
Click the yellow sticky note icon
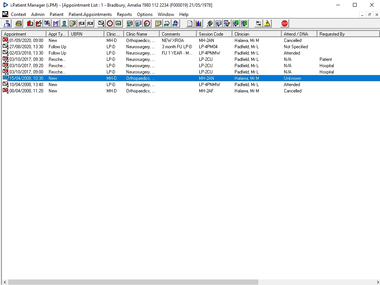(158, 23)
